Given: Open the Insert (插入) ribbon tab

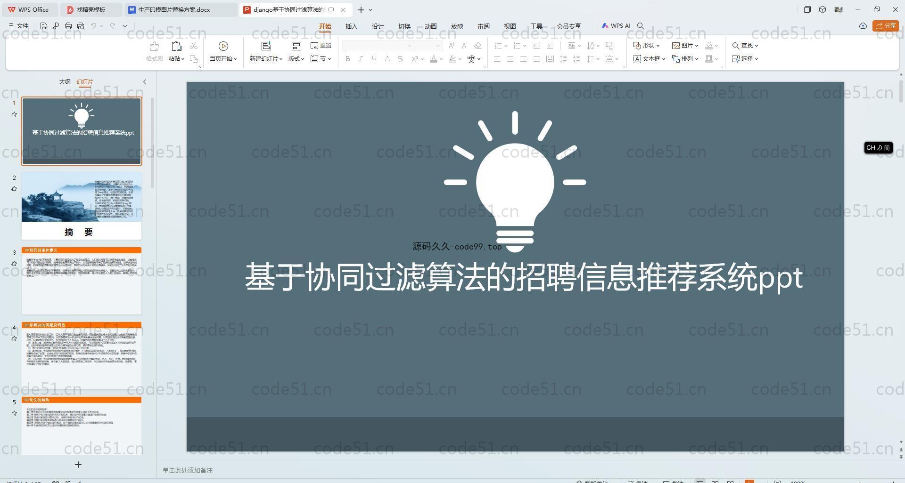Looking at the screenshot, I should (x=352, y=26).
